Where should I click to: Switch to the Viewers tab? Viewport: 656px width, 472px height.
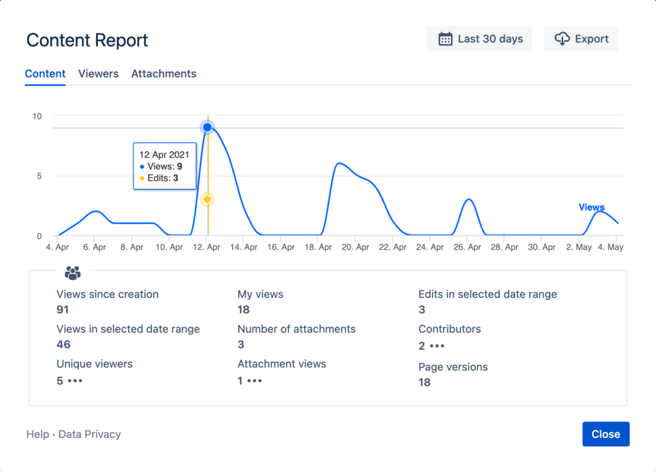[x=98, y=74]
